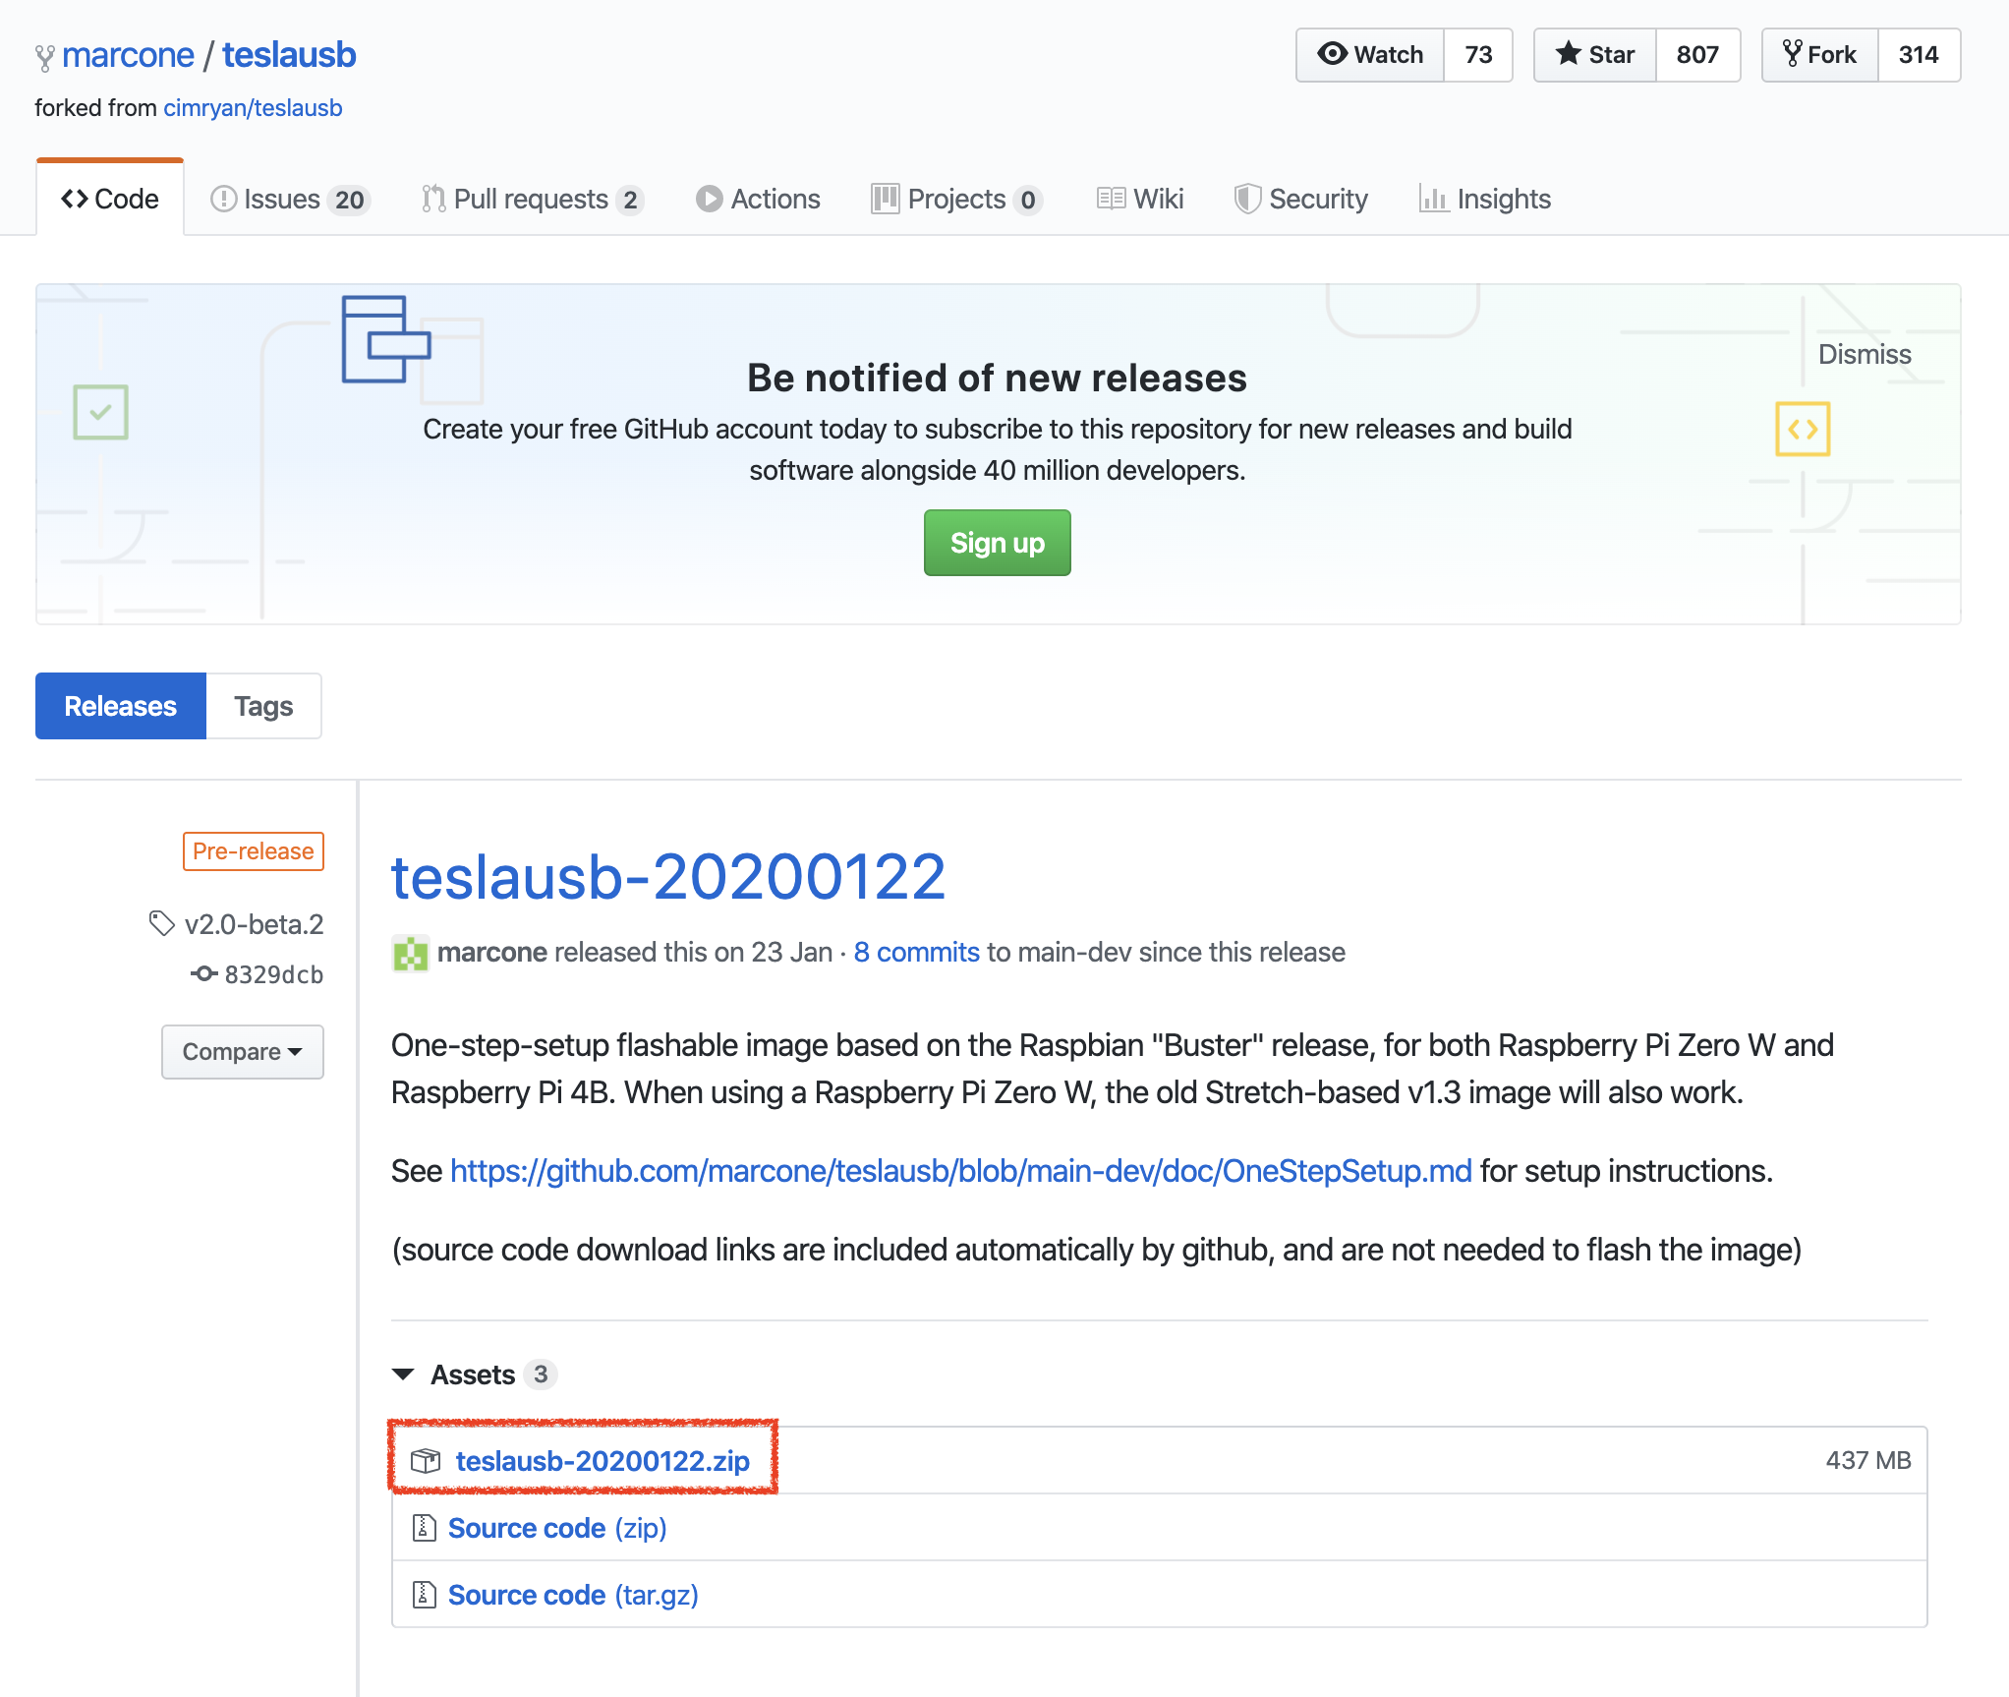Click the forked repo icon before marcone
The height and width of the screenshot is (1697, 2009).
[x=45, y=59]
